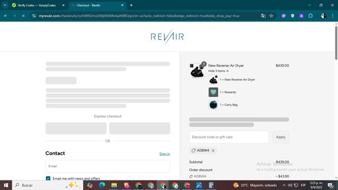
Task: Open the tab search dropdown arrow
Action: click(5, 5)
